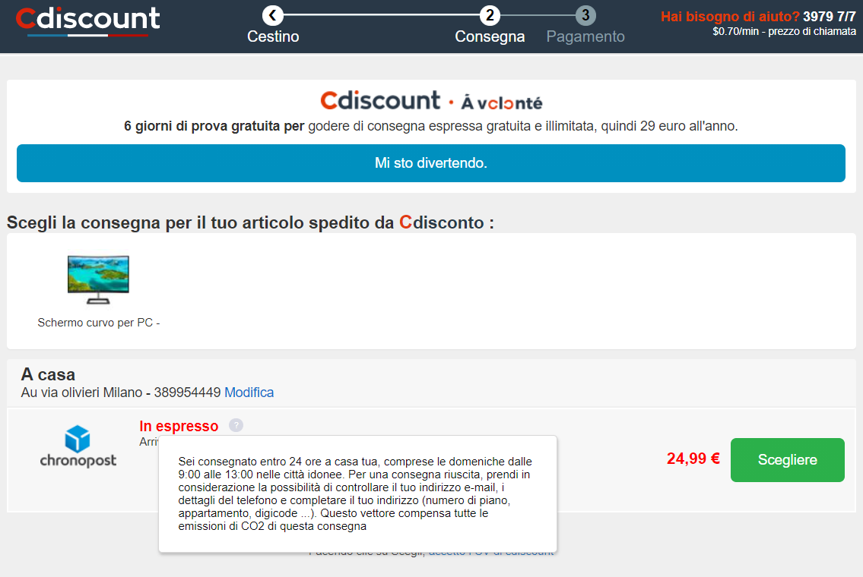
Task: Click the Cdiscount À volonté banner logo
Action: [x=432, y=101]
